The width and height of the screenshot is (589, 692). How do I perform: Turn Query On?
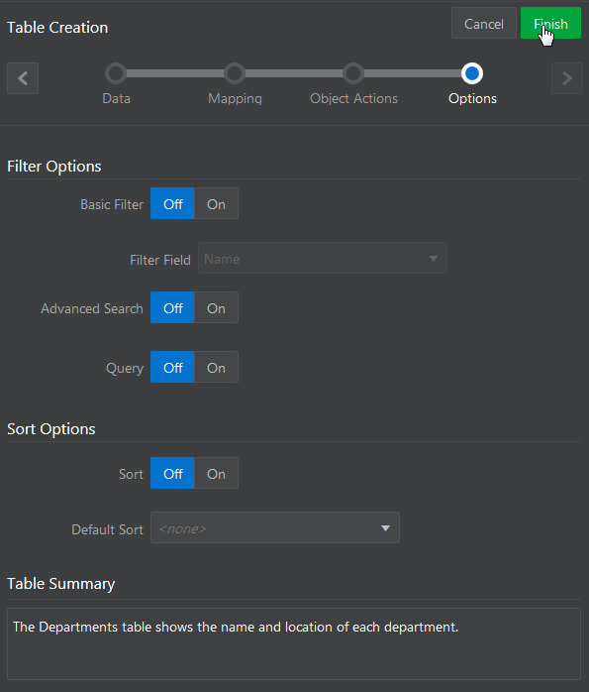(217, 367)
